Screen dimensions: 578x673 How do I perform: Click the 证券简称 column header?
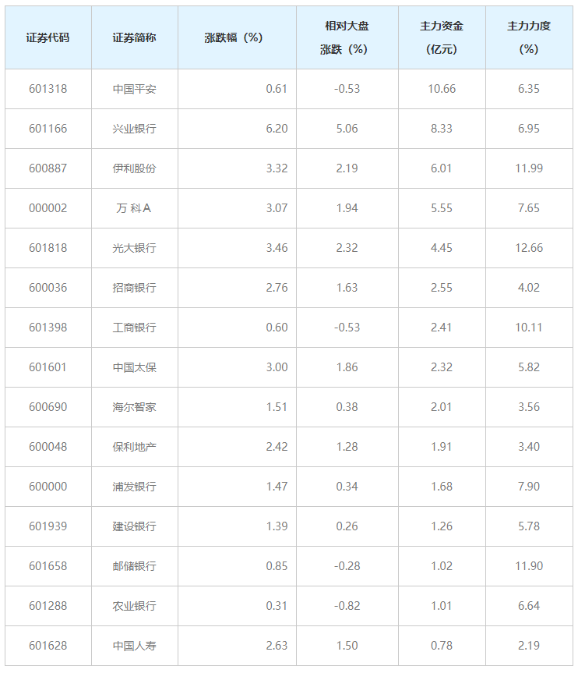point(134,37)
